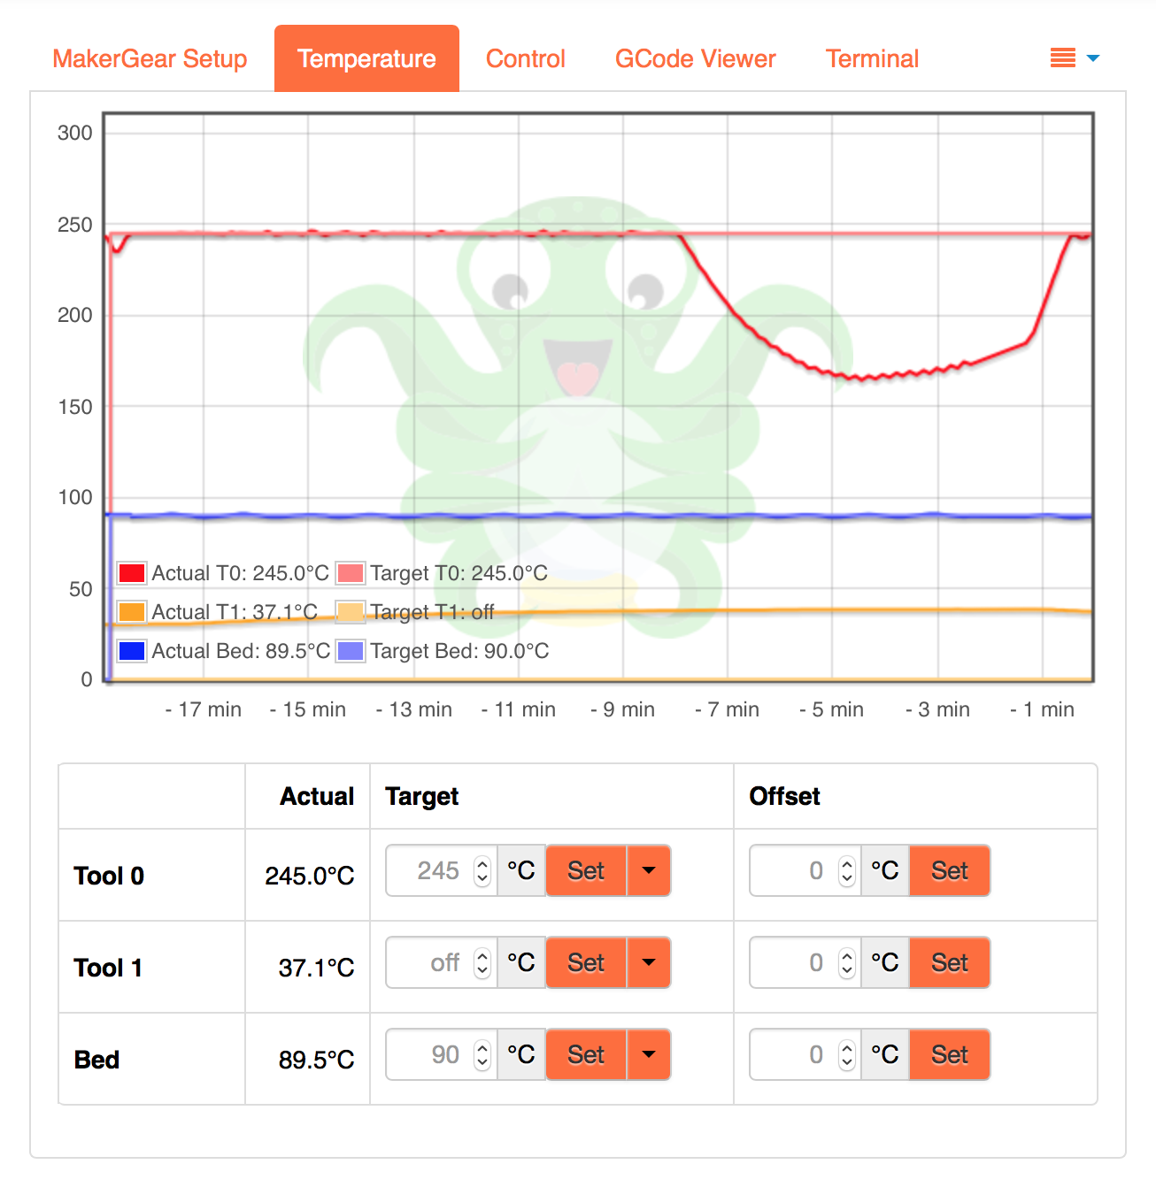This screenshot has width=1156, height=1187.
Task: Go to the Terminal tab
Action: tap(872, 59)
